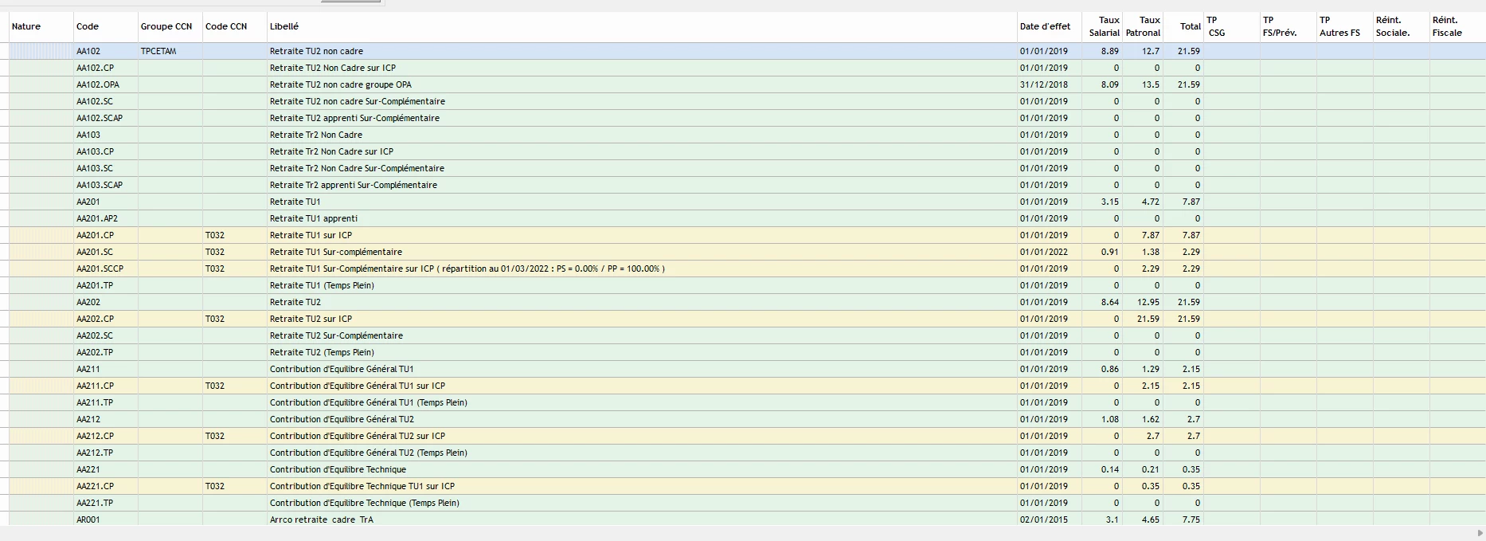Sort by the Code column header
The height and width of the screenshot is (541, 1486).
(x=106, y=26)
